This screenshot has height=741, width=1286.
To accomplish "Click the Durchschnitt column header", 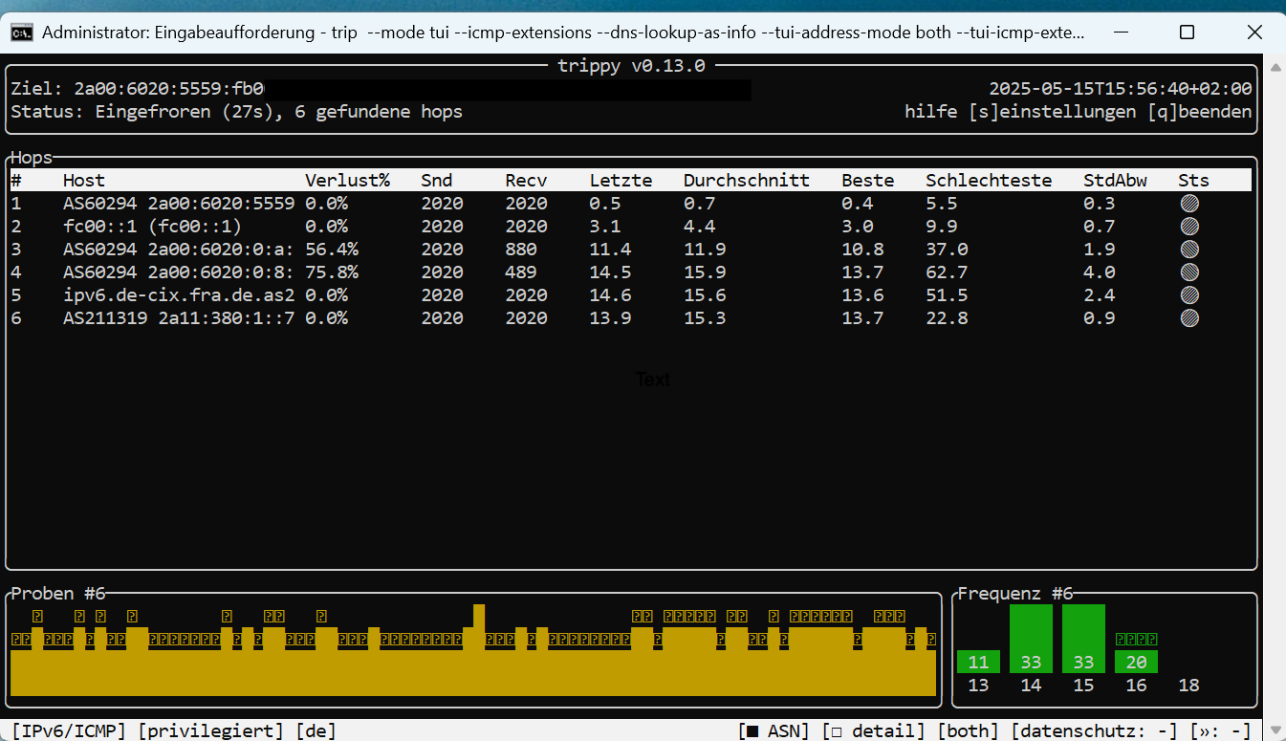I will coord(747,180).
